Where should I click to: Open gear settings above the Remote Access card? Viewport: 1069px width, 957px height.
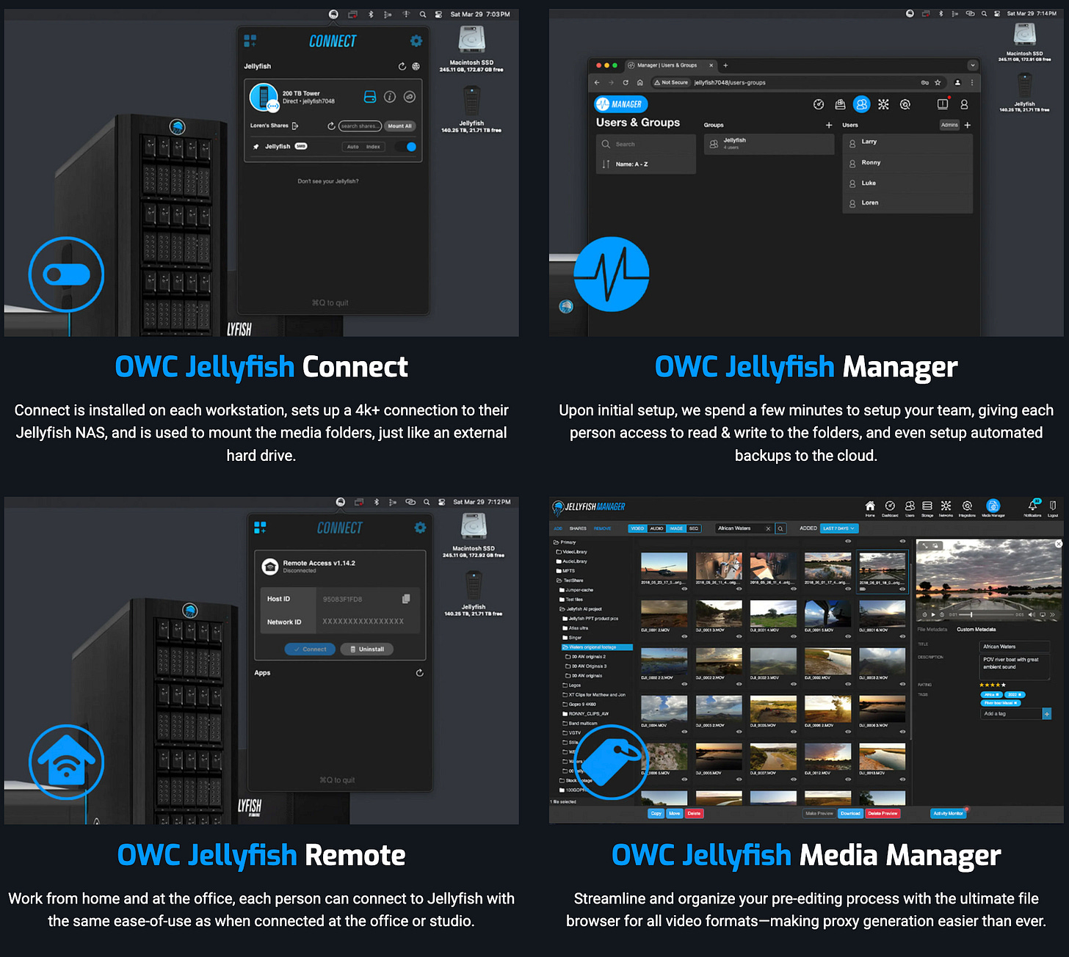[x=420, y=528]
